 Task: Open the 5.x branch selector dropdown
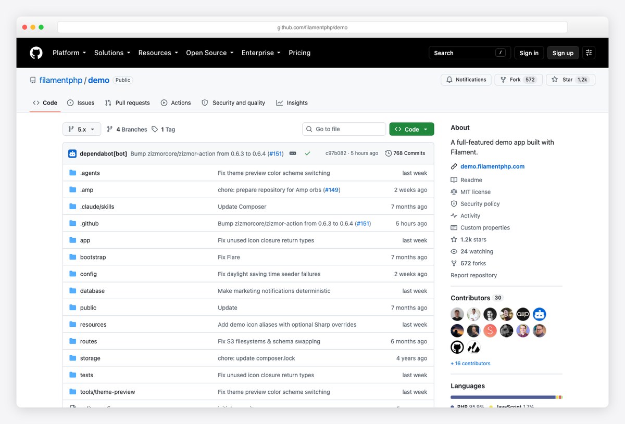pyautogui.click(x=82, y=129)
